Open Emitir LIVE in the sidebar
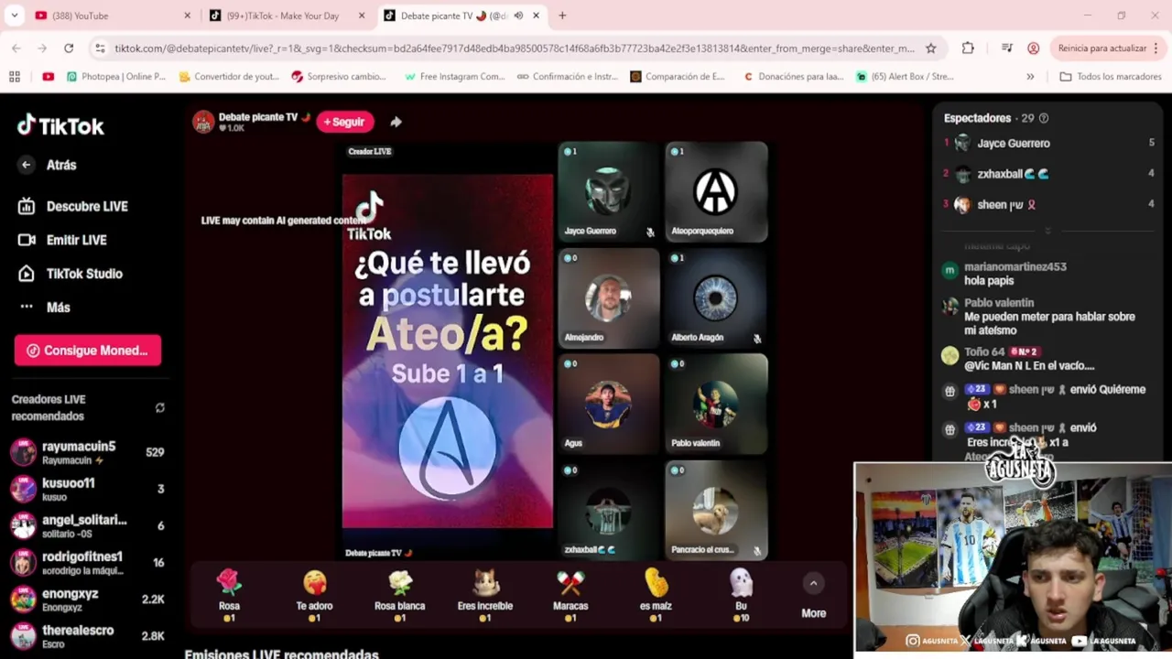The height and width of the screenshot is (659, 1172). [x=62, y=240]
